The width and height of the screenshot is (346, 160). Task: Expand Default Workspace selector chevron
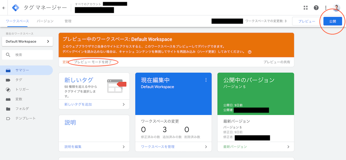tap(48, 42)
